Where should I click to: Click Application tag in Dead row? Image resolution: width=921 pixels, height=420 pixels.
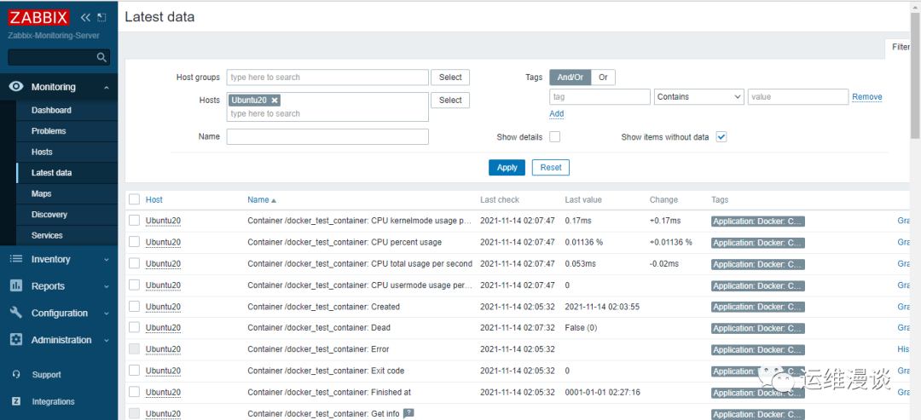click(x=758, y=328)
